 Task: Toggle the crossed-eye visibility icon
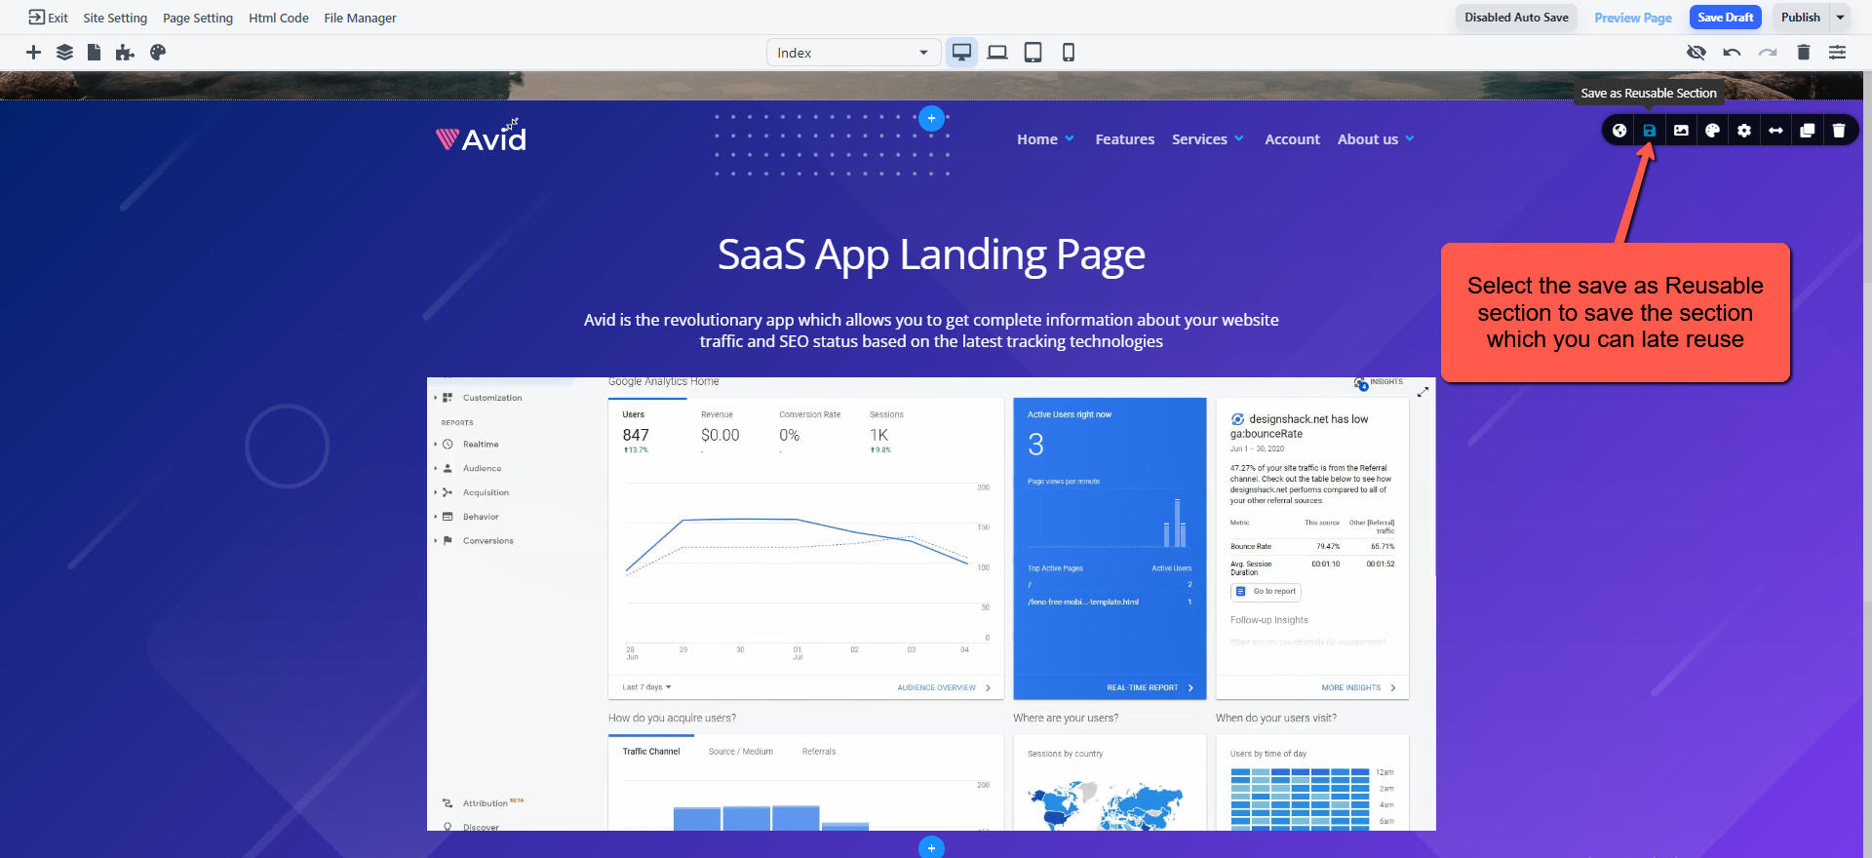tap(1696, 53)
